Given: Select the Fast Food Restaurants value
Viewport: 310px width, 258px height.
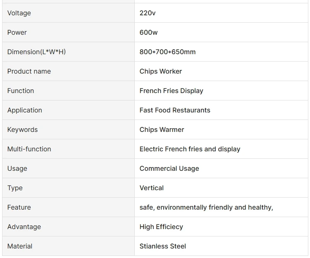Looking at the screenshot, I should [x=175, y=110].
